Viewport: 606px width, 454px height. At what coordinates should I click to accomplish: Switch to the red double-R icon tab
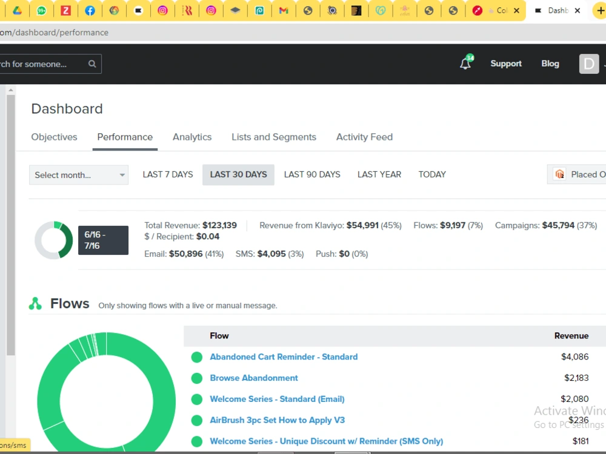pos(187,10)
